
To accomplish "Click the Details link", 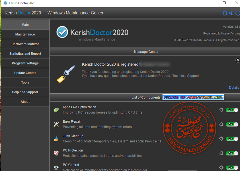I will 234,87.
